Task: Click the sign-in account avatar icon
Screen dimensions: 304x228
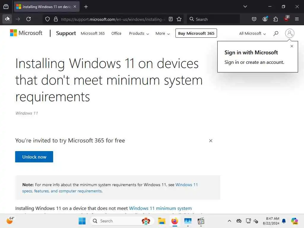Action: (289, 33)
